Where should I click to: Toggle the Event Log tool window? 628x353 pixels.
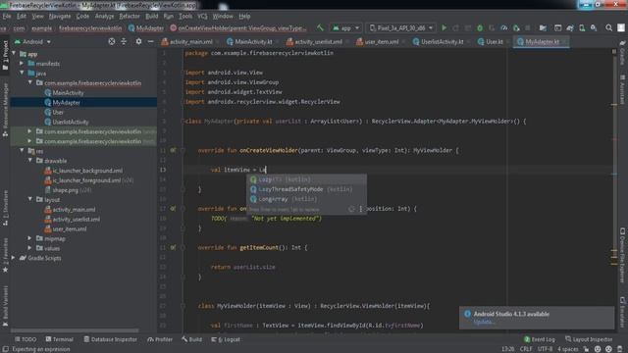point(539,339)
